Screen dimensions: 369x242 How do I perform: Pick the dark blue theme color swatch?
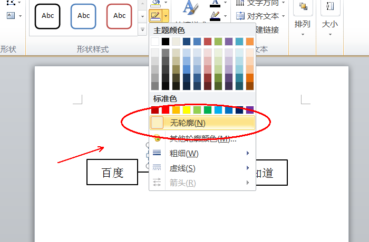187,42
